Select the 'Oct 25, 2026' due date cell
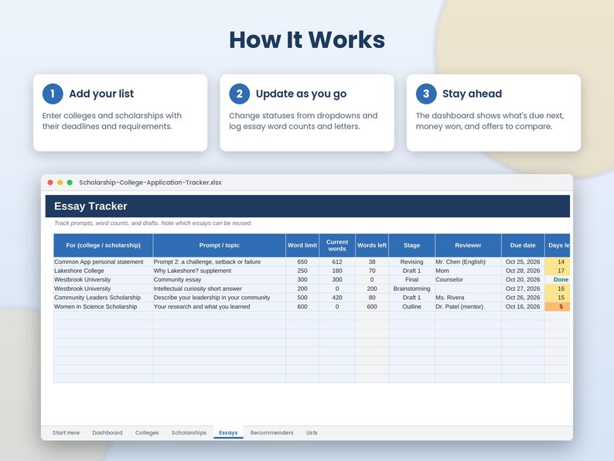Viewport: 614px width, 461px height. [523, 261]
